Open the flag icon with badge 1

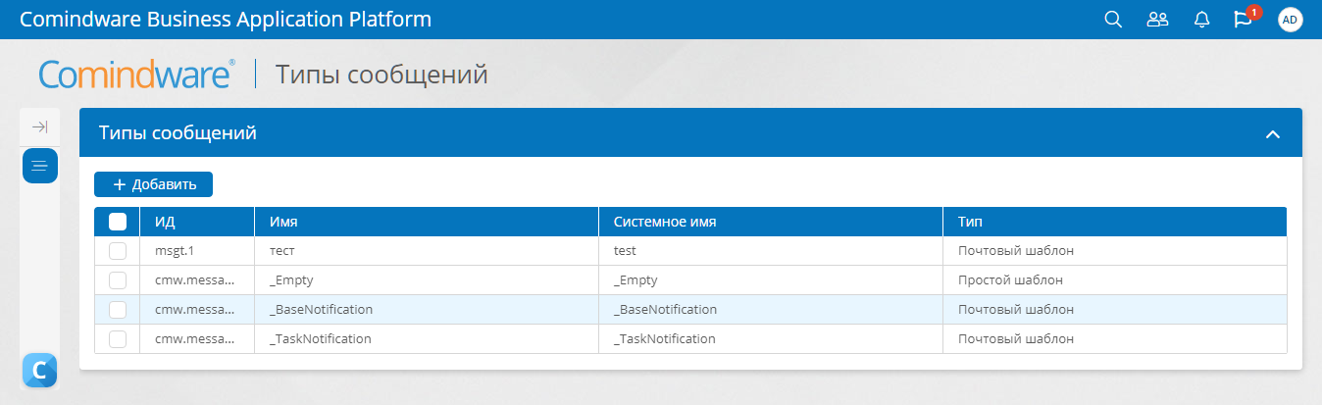coord(1244,20)
